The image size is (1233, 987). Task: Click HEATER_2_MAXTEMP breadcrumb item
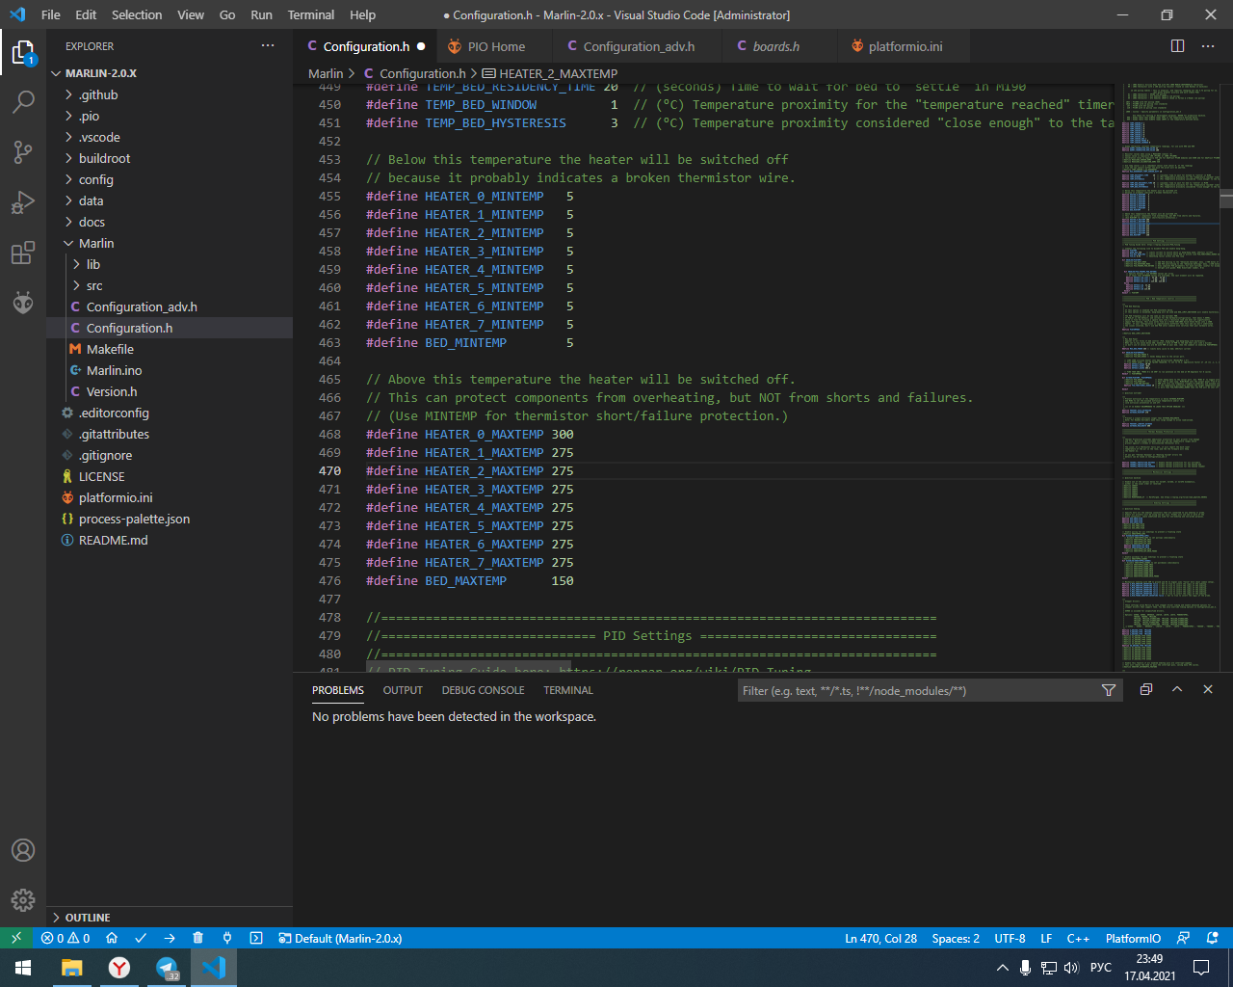pos(550,73)
